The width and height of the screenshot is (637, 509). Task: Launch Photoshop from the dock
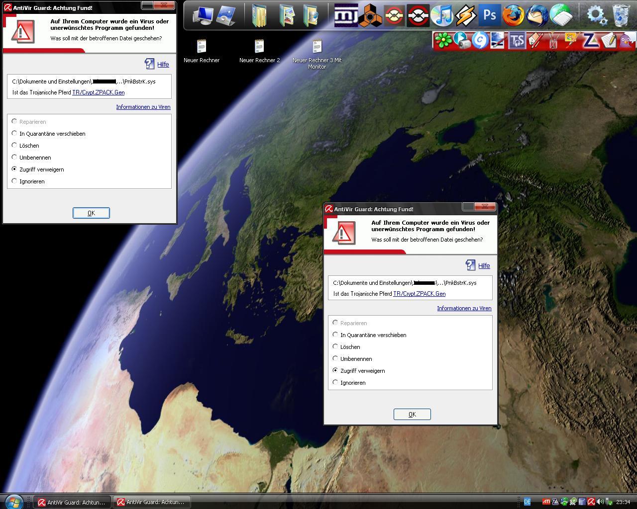point(489,15)
